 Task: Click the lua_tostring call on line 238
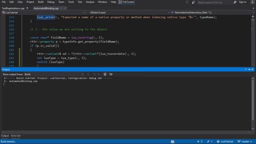82,38
